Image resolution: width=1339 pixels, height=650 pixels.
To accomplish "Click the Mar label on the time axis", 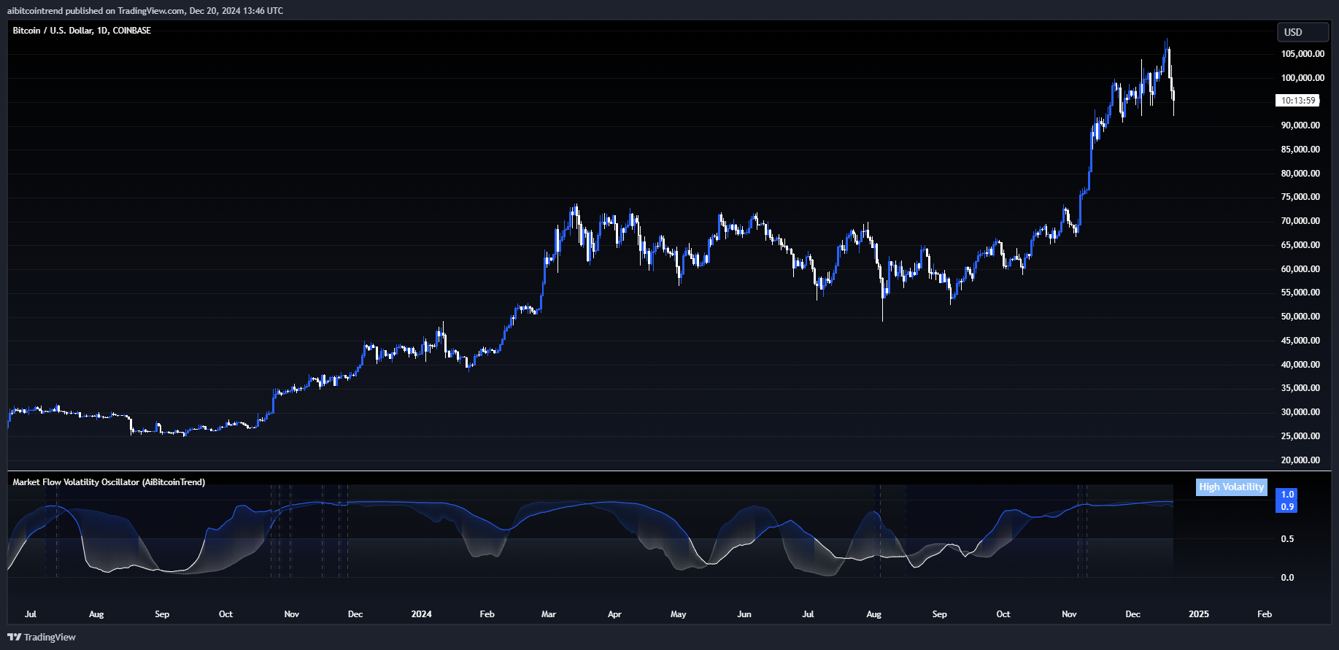I will point(549,614).
